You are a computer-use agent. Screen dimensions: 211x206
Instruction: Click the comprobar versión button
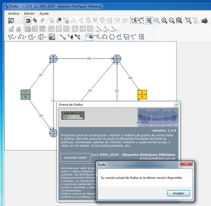click(75, 158)
